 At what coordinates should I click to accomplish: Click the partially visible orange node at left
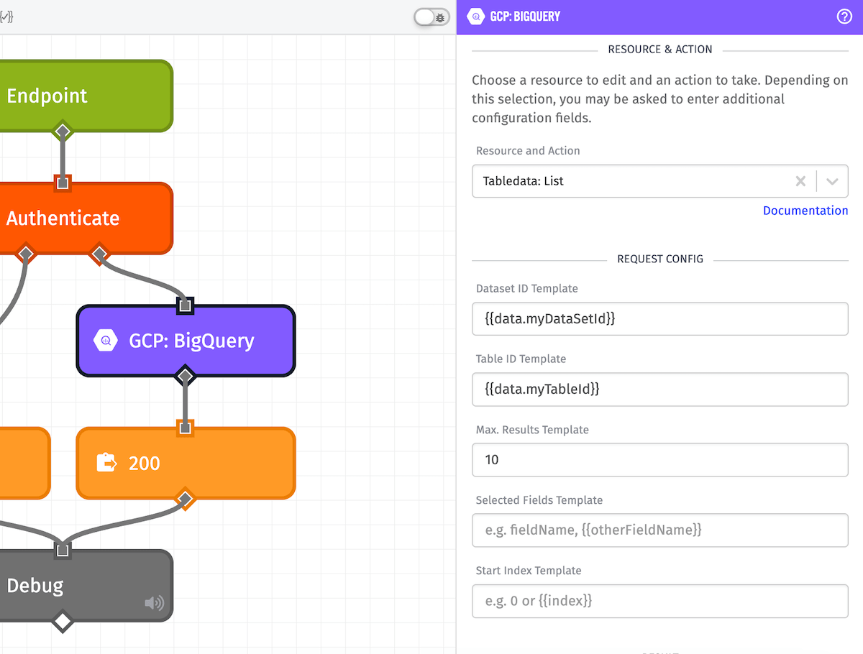pyautogui.click(x=24, y=463)
